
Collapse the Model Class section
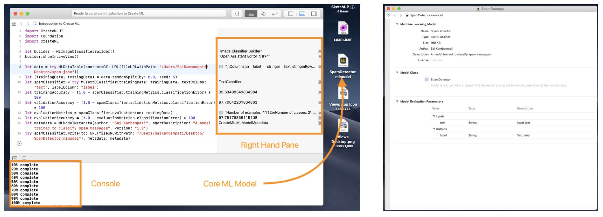tap(397, 72)
